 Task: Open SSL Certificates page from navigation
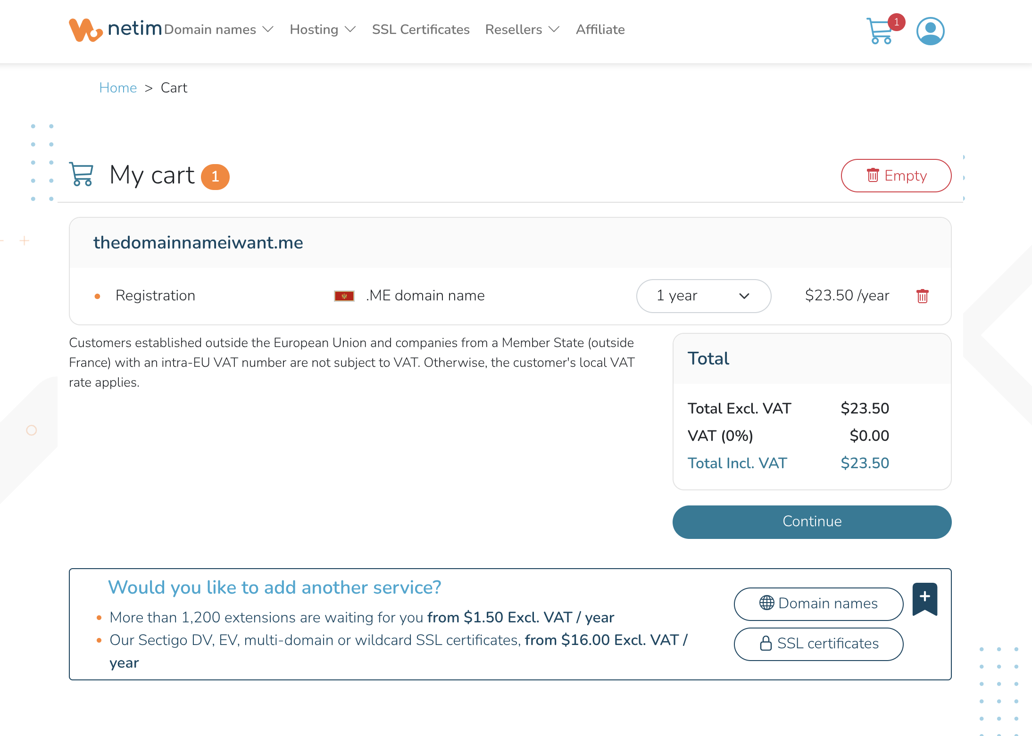tap(421, 30)
